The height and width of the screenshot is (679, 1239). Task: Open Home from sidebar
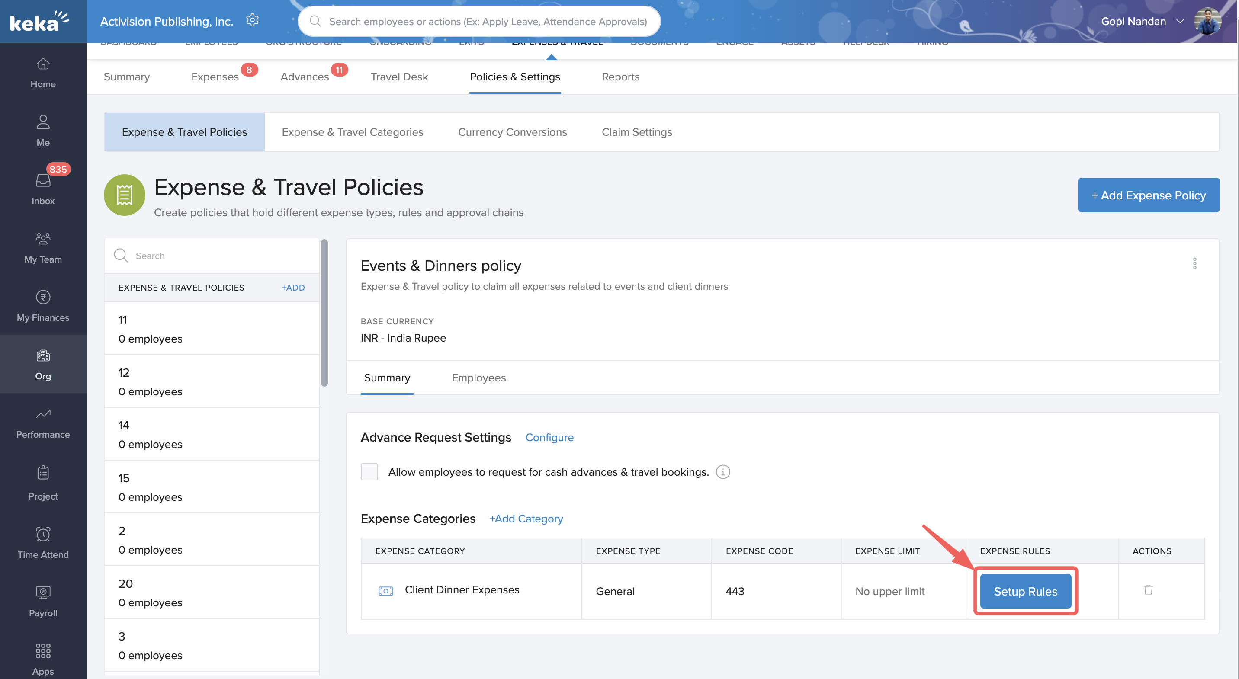(43, 73)
